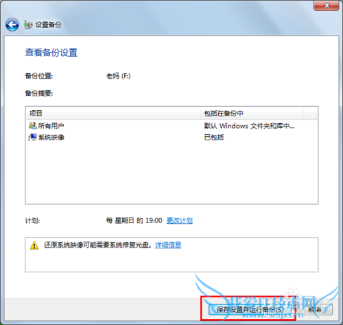Select the 所有用户 row

coord(171,126)
